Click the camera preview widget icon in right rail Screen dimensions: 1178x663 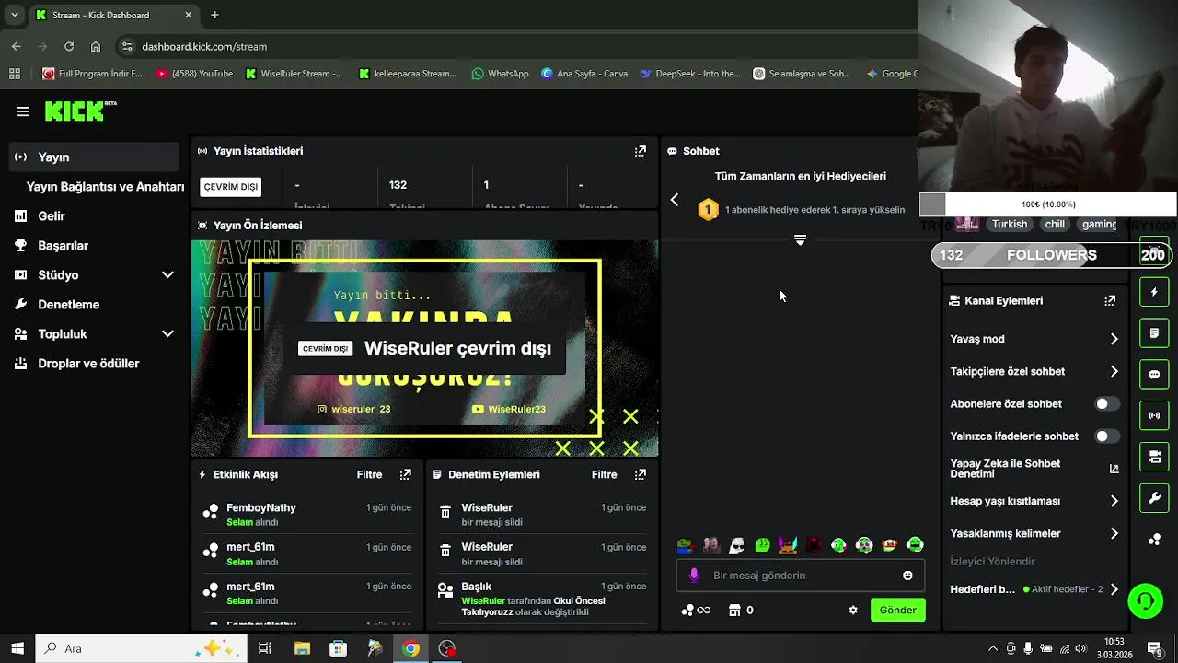[x=1154, y=457]
